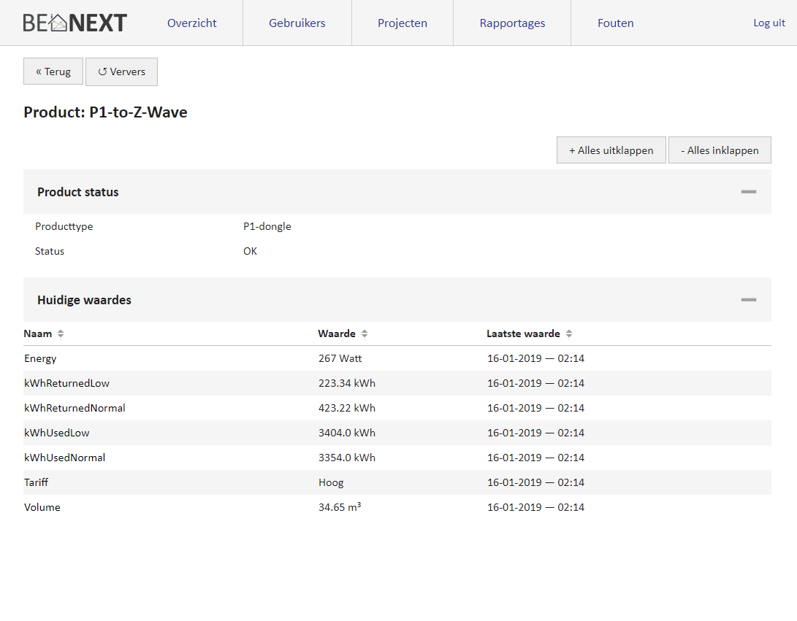The height and width of the screenshot is (621, 797).
Task: Go to the Projecten page
Action: coord(402,23)
